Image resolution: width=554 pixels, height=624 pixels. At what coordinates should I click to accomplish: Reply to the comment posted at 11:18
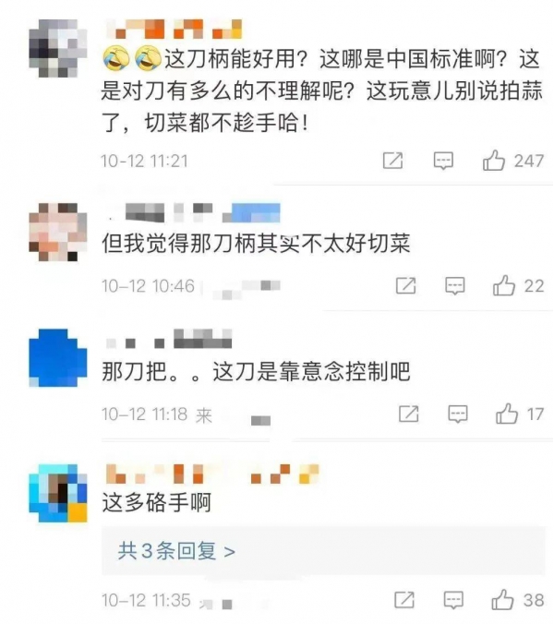pyautogui.click(x=458, y=414)
